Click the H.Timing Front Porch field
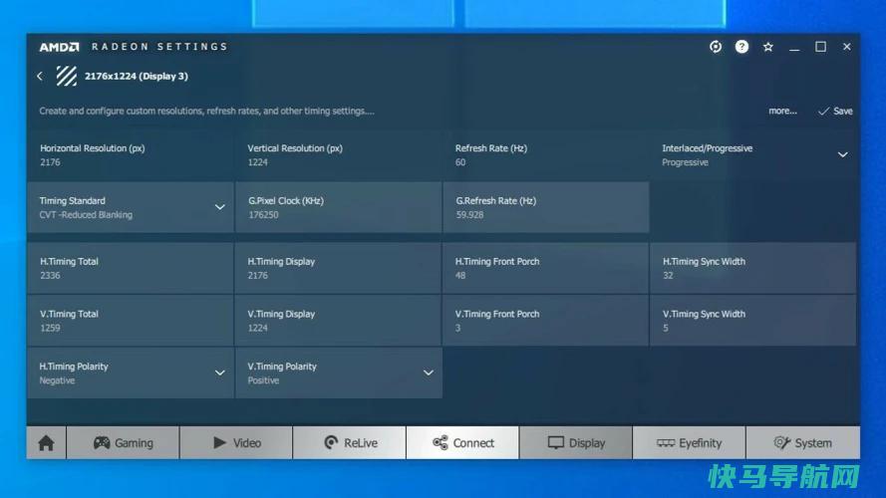Image resolution: width=886 pixels, height=498 pixels. 546,268
